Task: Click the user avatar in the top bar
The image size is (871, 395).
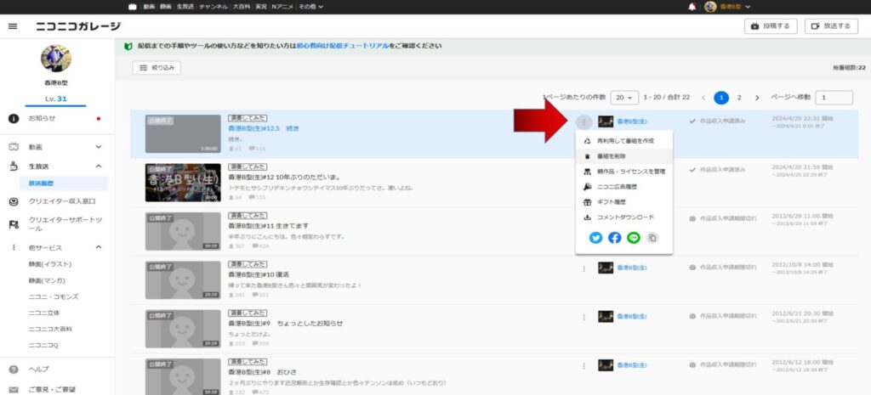Action: tap(710, 7)
